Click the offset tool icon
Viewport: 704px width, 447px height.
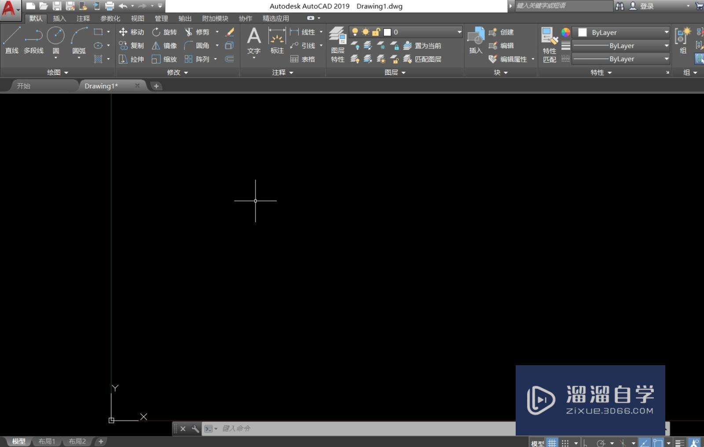(230, 59)
